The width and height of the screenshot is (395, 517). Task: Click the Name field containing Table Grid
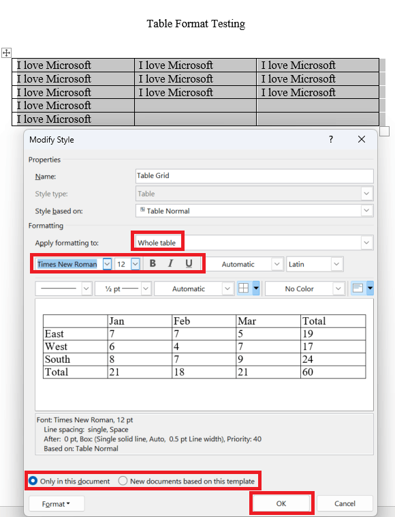coord(255,176)
